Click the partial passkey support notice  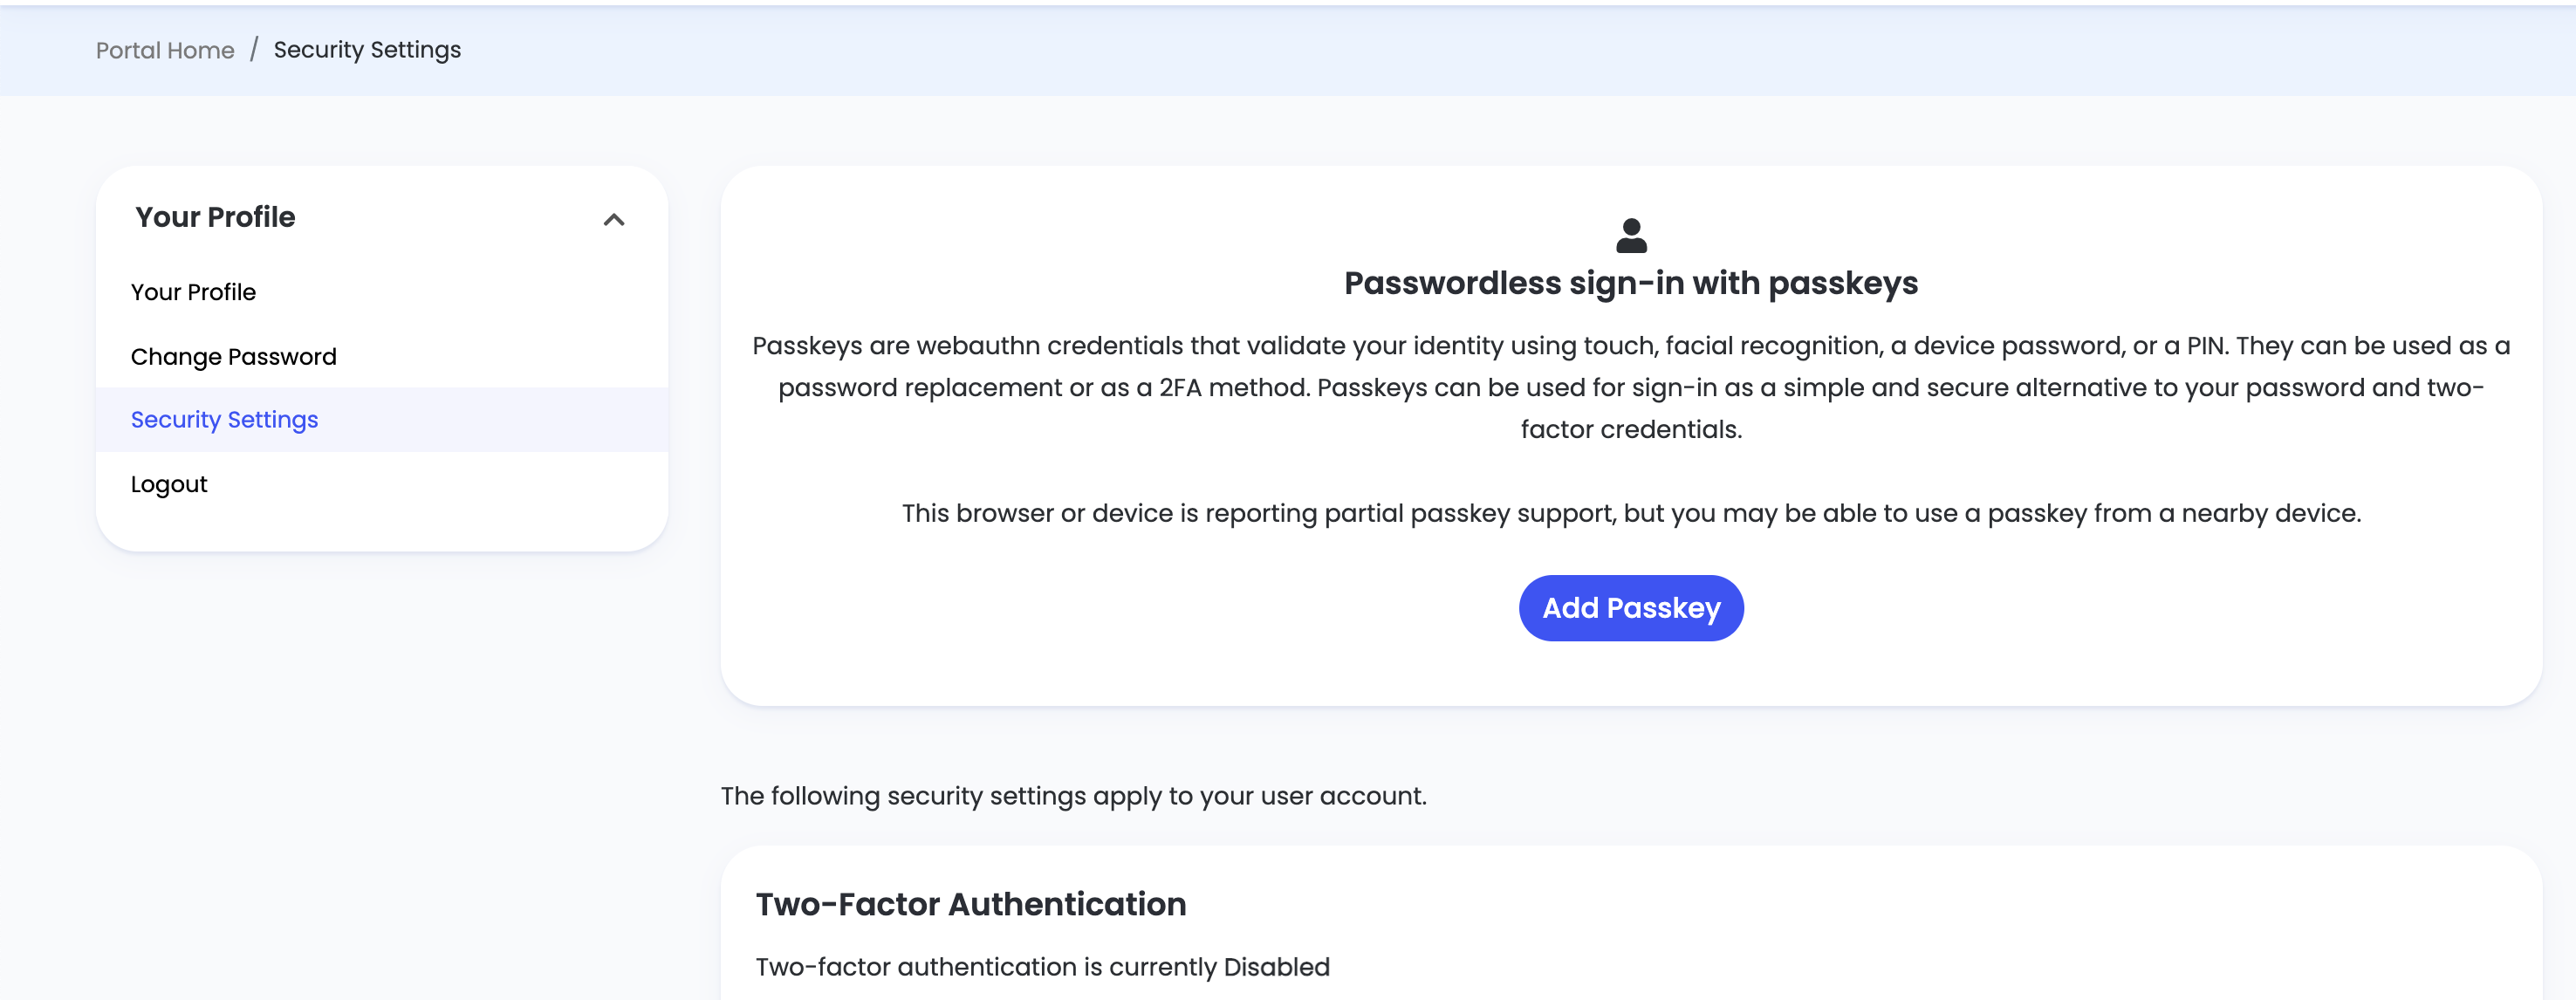1631,513
